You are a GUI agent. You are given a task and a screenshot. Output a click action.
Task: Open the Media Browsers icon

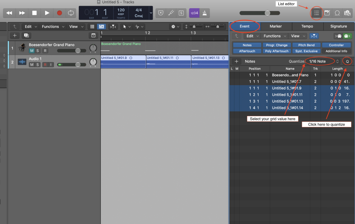[347, 13]
